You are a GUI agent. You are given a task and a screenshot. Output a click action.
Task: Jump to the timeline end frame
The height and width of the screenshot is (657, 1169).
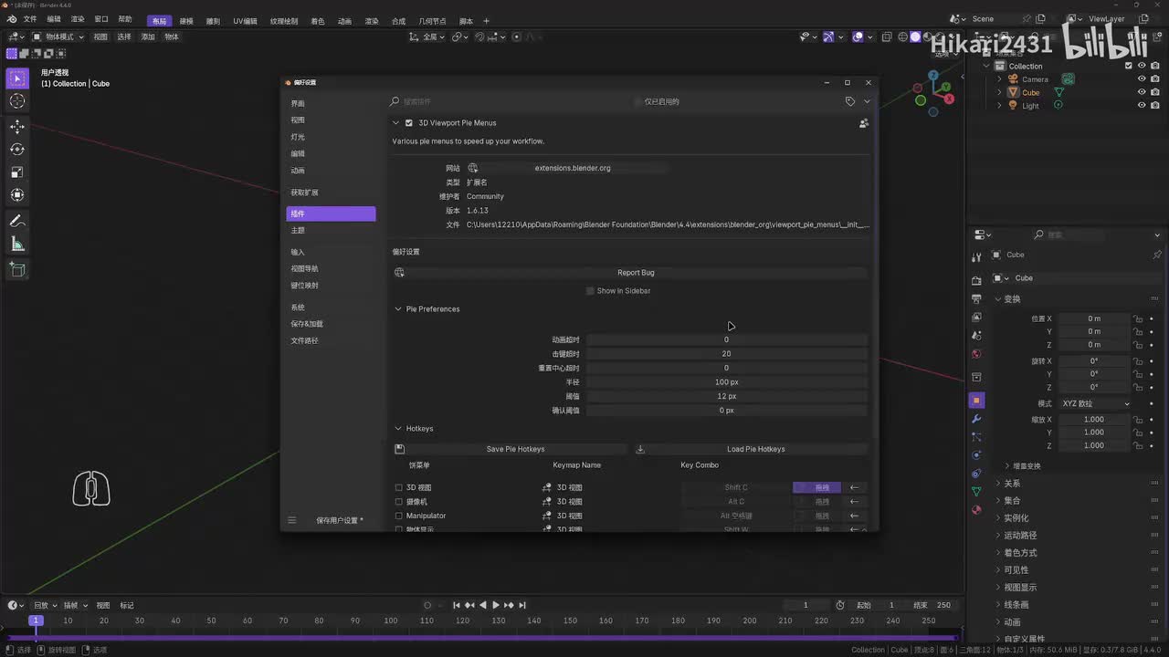[x=522, y=605]
